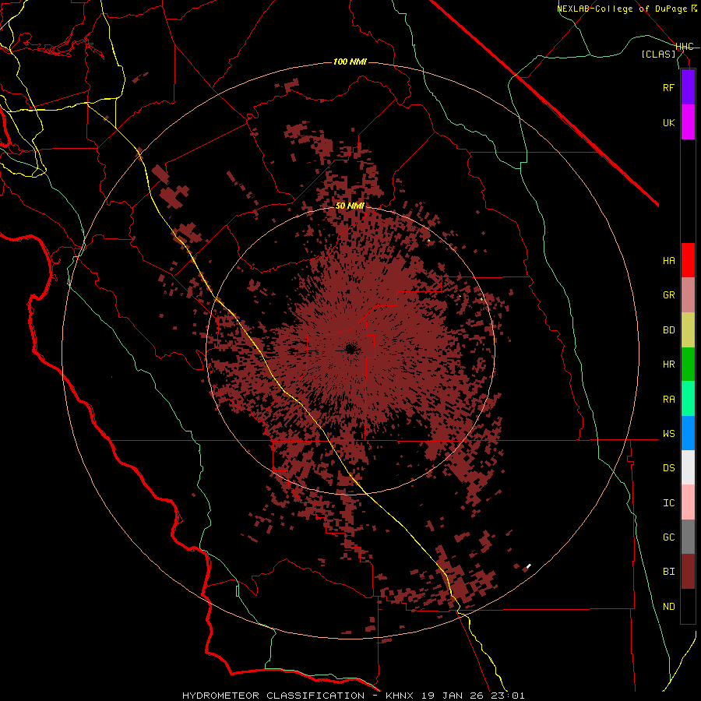Click the BD legend label

coord(668,330)
